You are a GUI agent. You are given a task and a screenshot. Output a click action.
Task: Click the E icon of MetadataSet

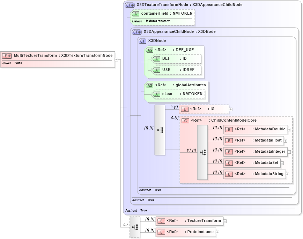(x=229, y=163)
